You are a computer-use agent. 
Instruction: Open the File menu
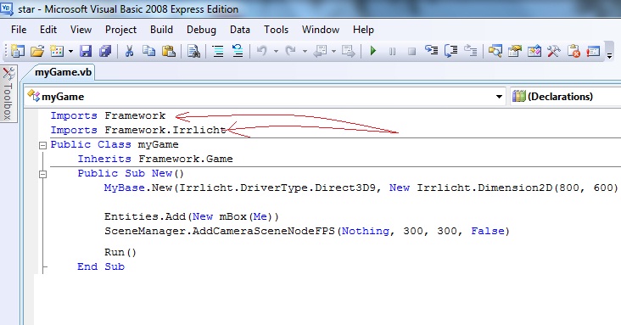pos(19,30)
